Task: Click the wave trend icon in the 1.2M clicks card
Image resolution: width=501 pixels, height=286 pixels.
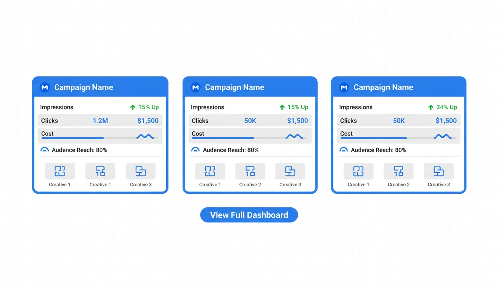Action: 145,137
